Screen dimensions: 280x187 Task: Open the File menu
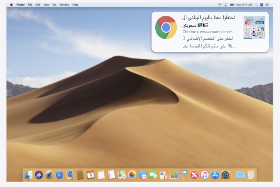30,5
